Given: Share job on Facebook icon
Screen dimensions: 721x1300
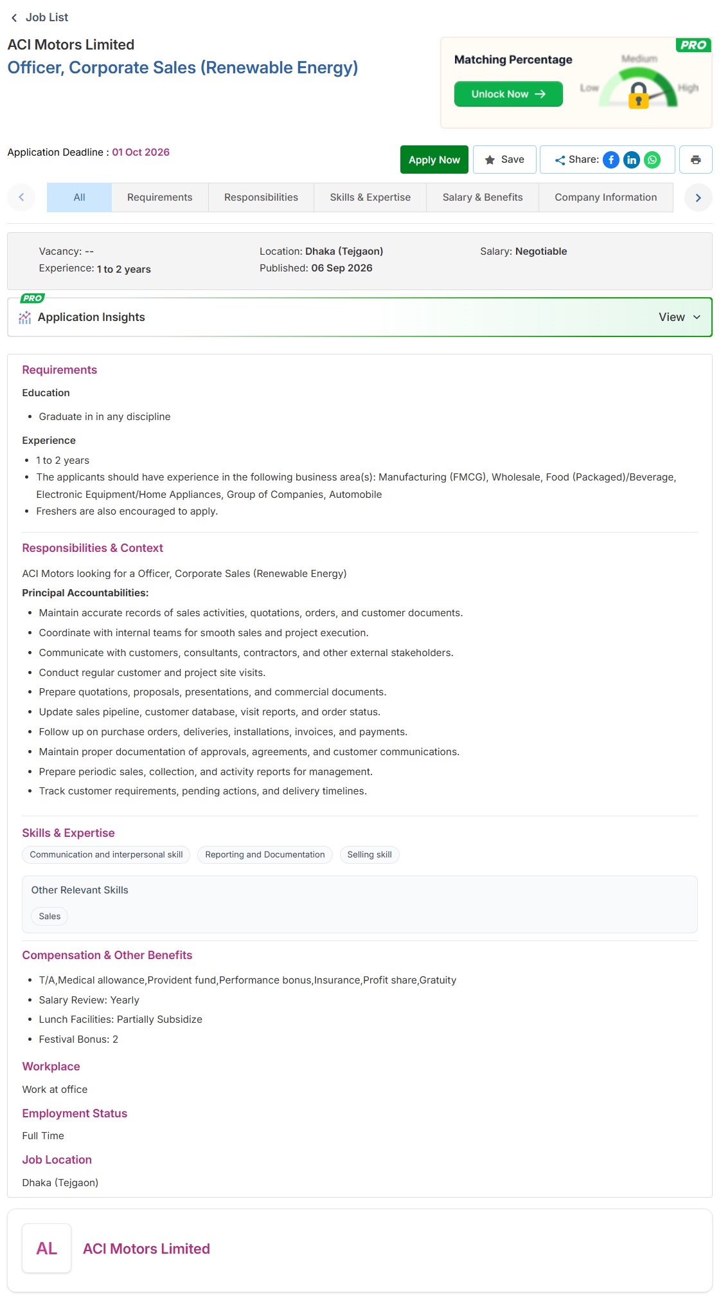Looking at the screenshot, I should point(611,160).
